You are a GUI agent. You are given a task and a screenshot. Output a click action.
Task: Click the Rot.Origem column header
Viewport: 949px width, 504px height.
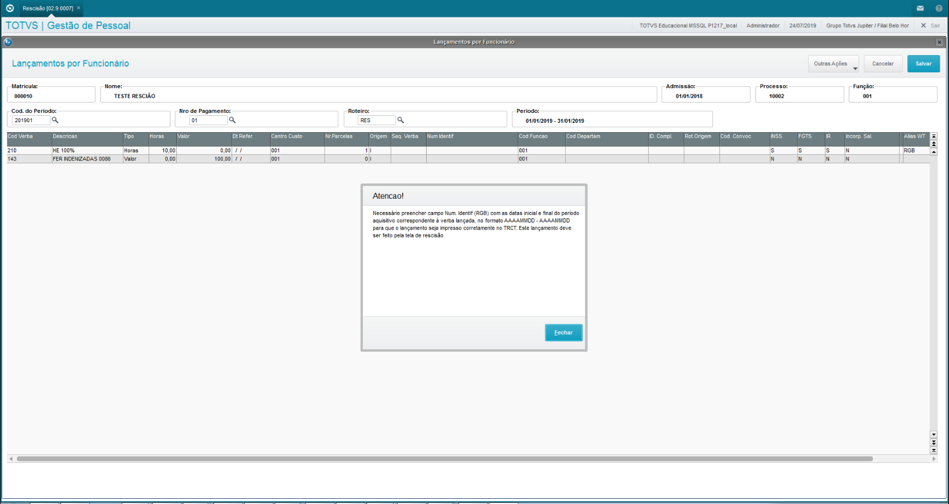pos(701,139)
